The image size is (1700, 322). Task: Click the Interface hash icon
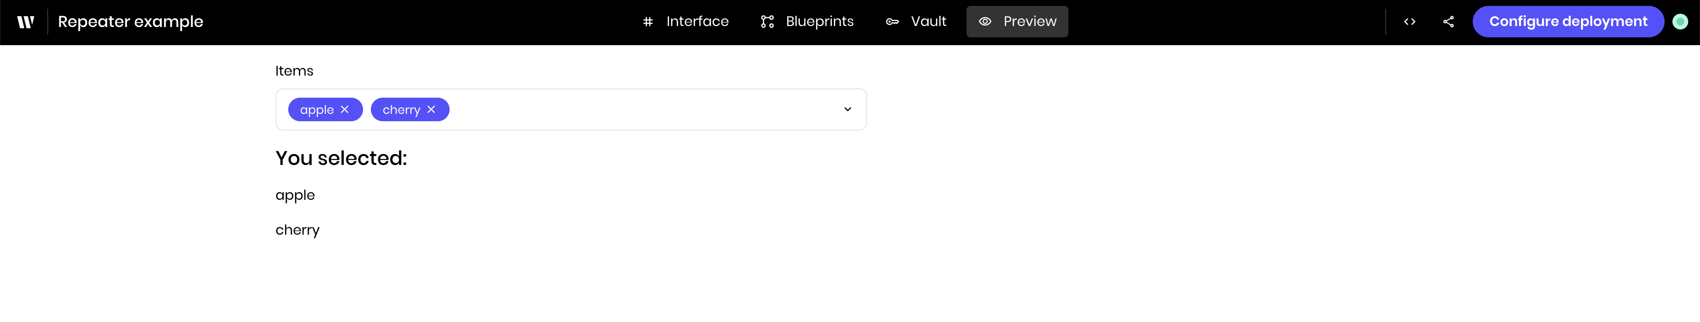click(x=648, y=22)
